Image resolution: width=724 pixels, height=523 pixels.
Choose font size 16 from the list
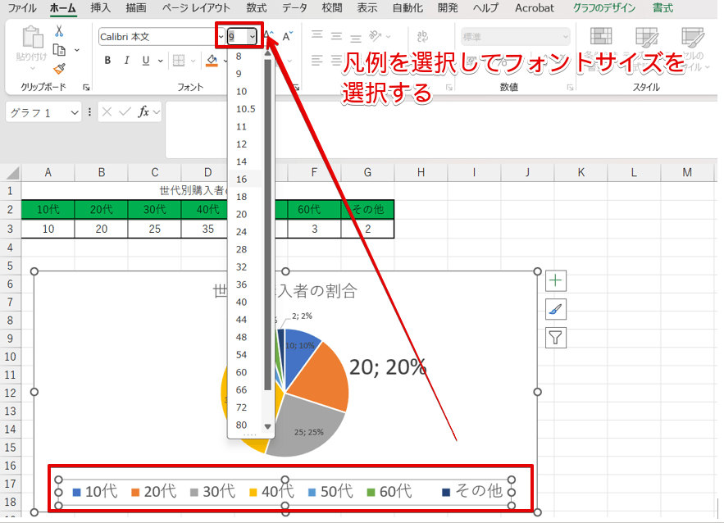(241, 180)
